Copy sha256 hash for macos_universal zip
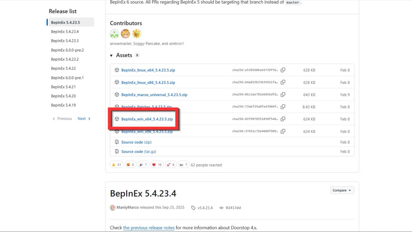The width and height of the screenshot is (412, 232). pos(283,94)
